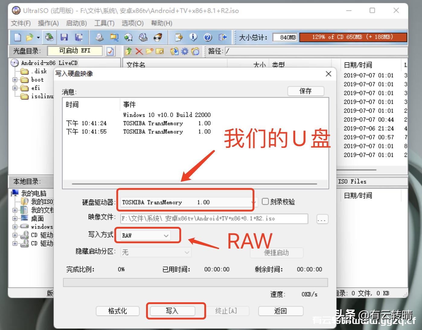Expand the 桌面 tree node
422x330 pixels.
tap(15, 218)
